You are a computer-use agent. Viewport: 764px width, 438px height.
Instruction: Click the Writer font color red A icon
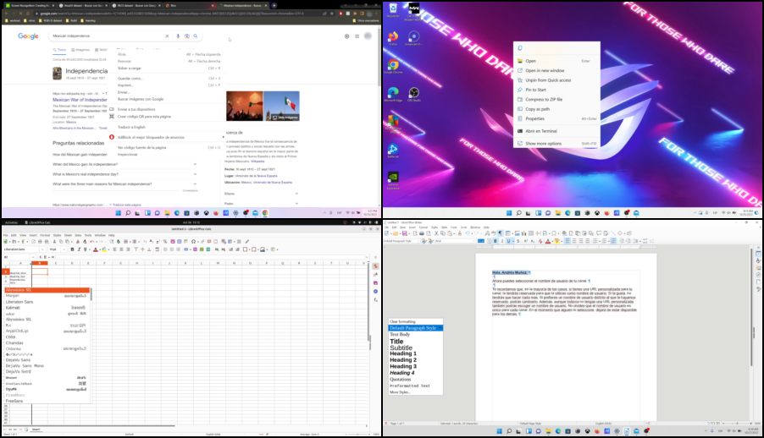(x=548, y=241)
